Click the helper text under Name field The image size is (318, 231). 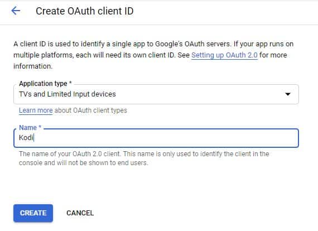[144, 158]
